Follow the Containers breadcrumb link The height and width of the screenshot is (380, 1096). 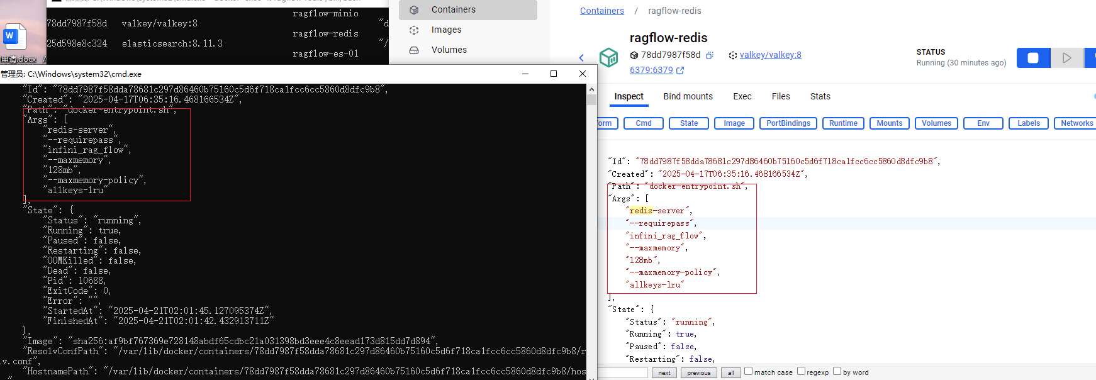602,11
